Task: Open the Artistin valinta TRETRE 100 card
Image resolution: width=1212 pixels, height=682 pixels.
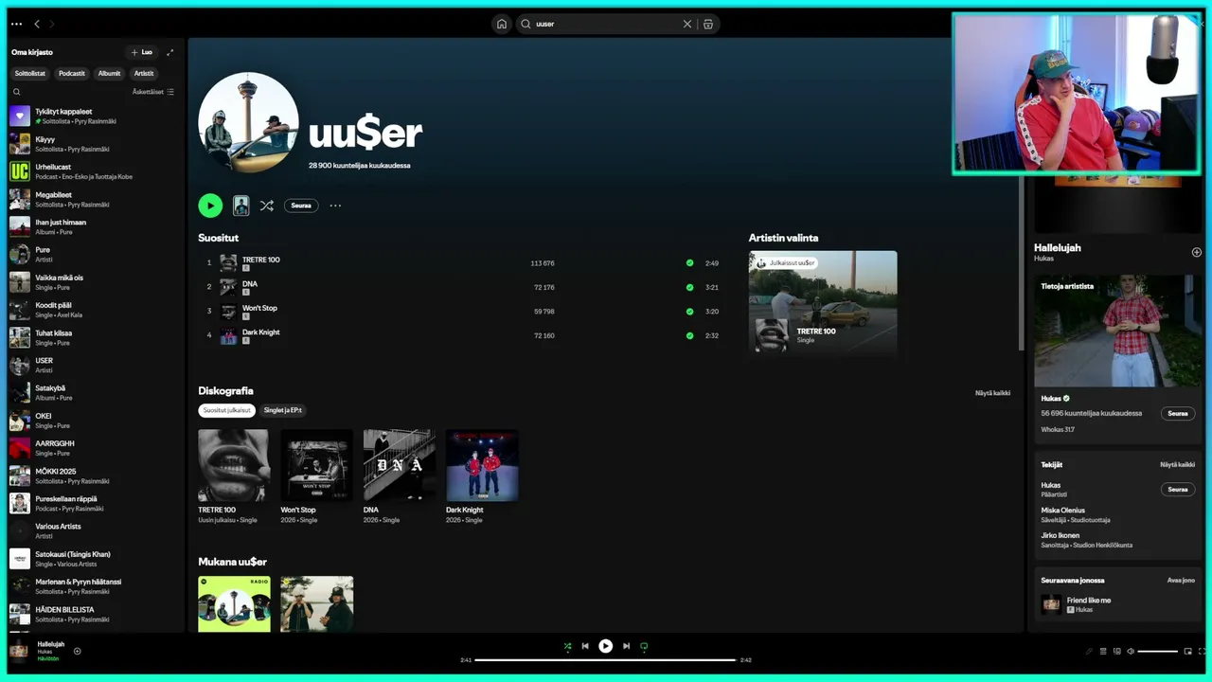Action: (x=823, y=303)
